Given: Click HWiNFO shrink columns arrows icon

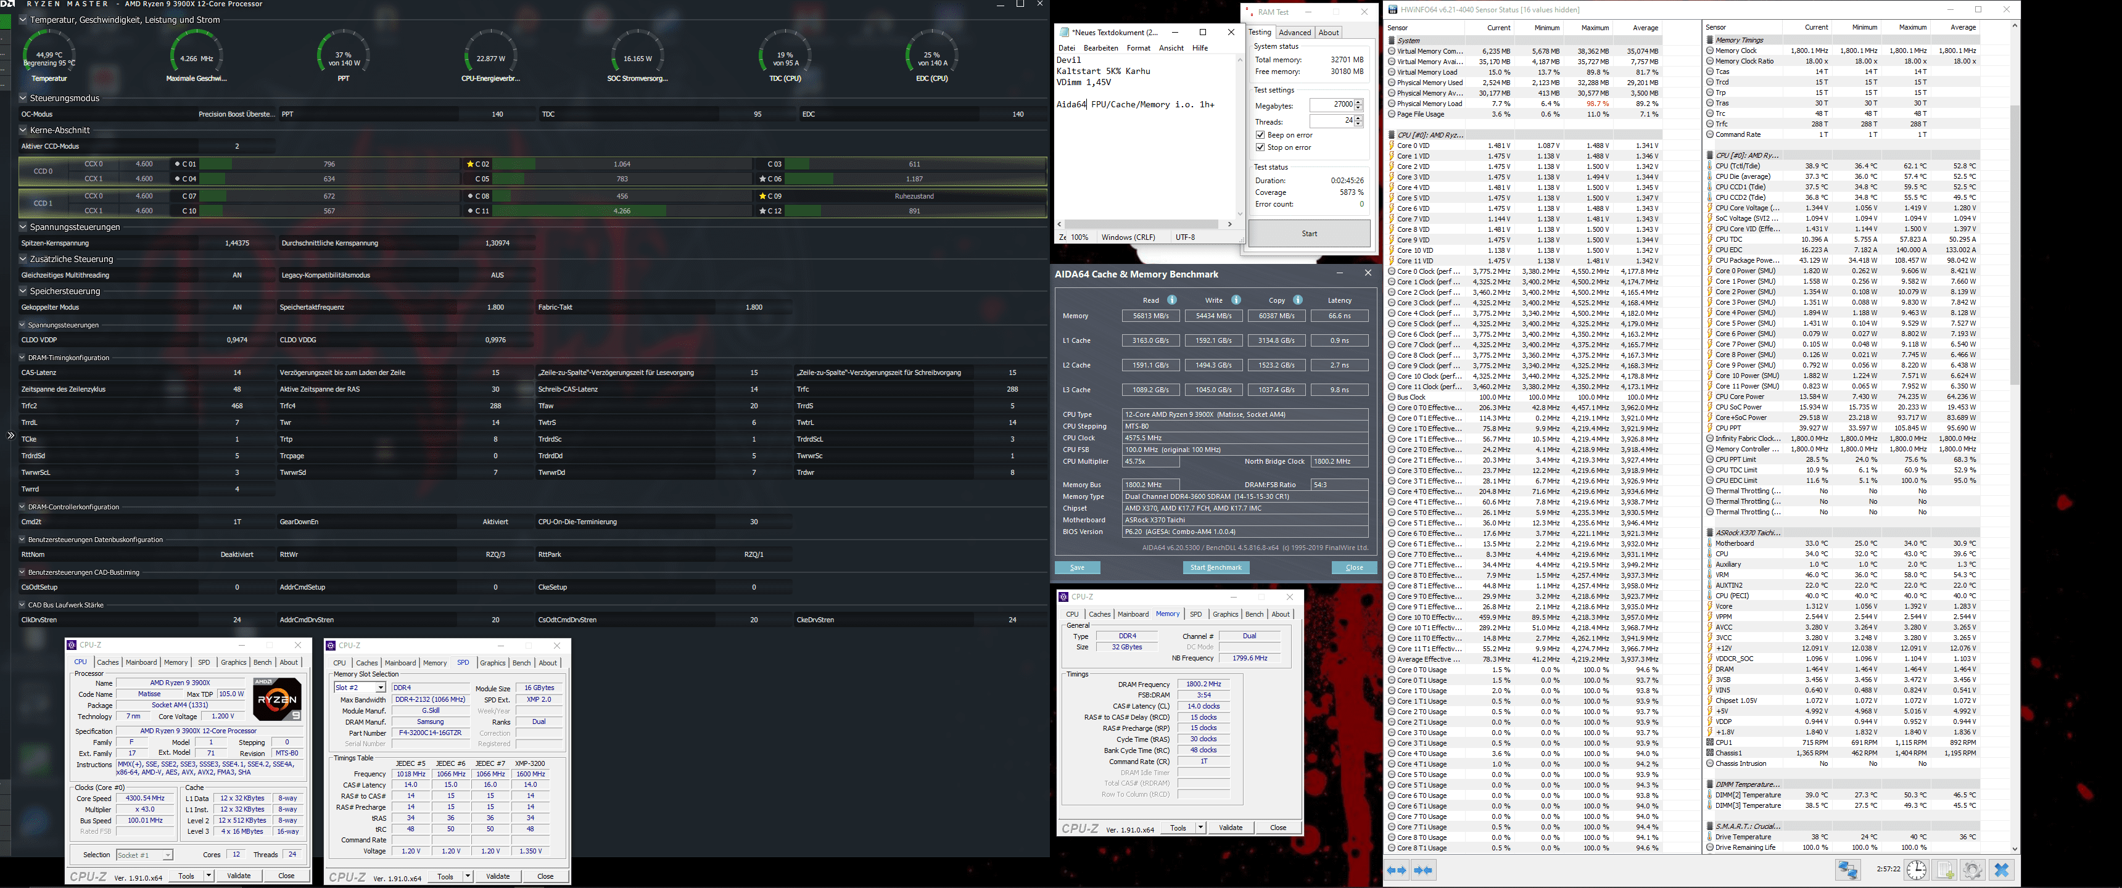Looking at the screenshot, I should point(1424,870).
